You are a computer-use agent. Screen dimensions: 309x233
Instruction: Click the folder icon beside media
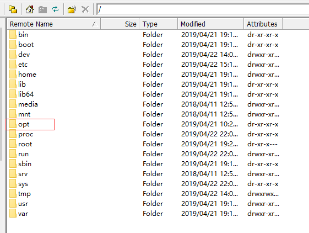click(x=13, y=104)
